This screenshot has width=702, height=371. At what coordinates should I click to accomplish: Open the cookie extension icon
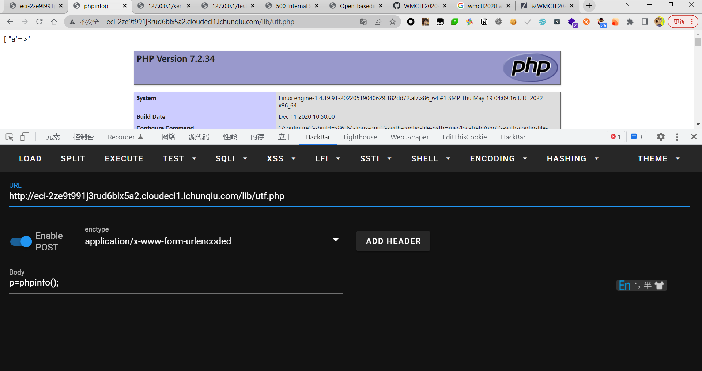coord(513,22)
